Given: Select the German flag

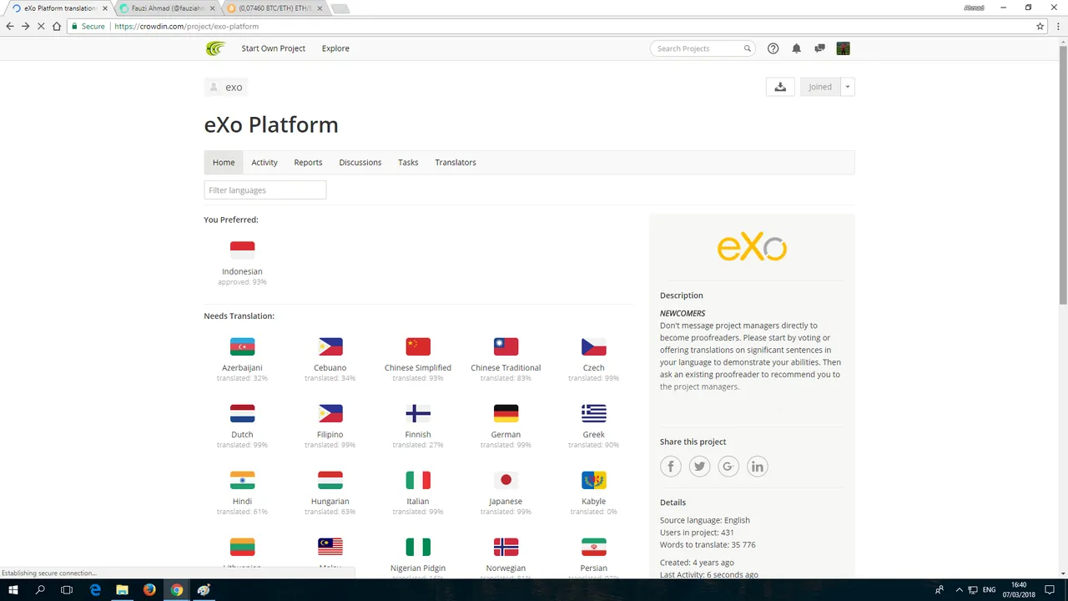Looking at the screenshot, I should 506,413.
